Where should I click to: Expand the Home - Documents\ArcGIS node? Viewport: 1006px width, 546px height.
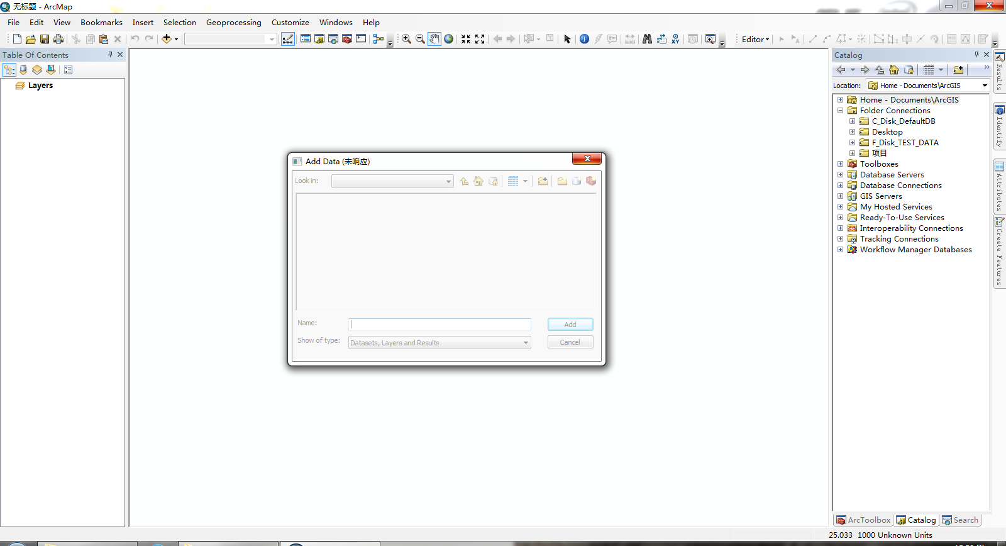pyautogui.click(x=840, y=100)
